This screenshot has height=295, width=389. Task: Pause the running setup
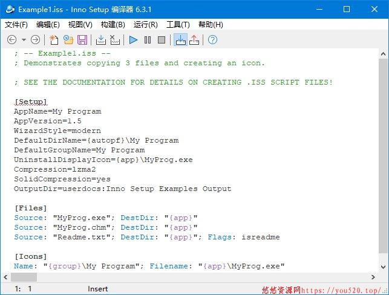tap(148, 40)
